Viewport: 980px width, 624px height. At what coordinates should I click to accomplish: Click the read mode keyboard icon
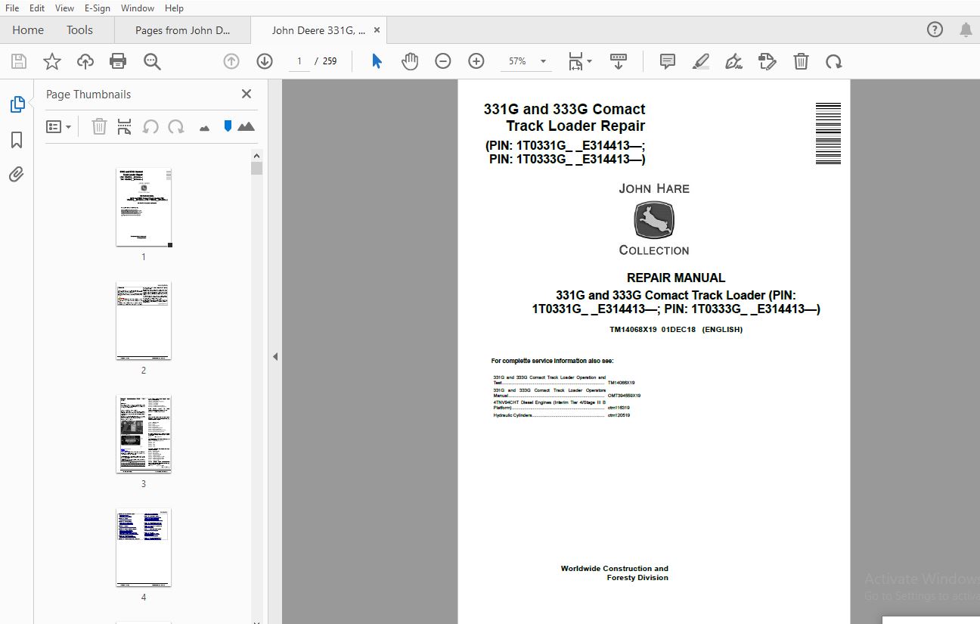pos(619,61)
